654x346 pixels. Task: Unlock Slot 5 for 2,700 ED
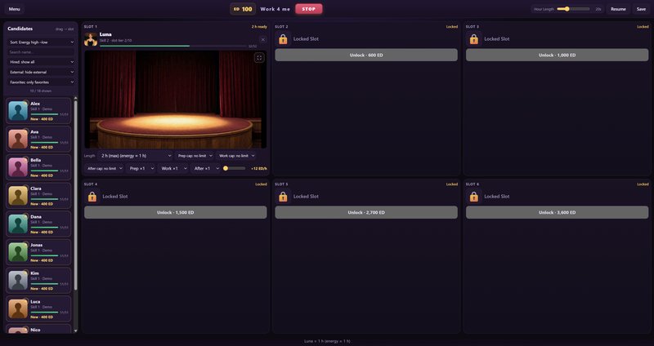pos(366,212)
